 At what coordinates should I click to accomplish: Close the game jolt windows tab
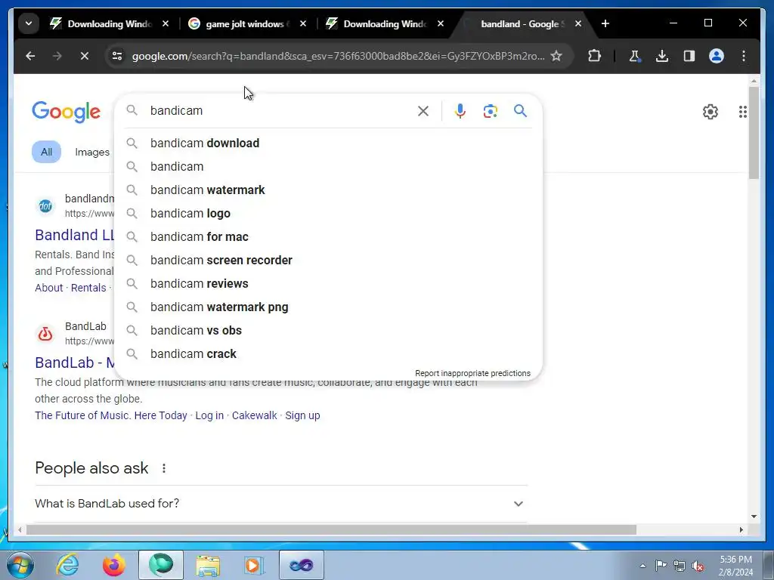coord(303,23)
